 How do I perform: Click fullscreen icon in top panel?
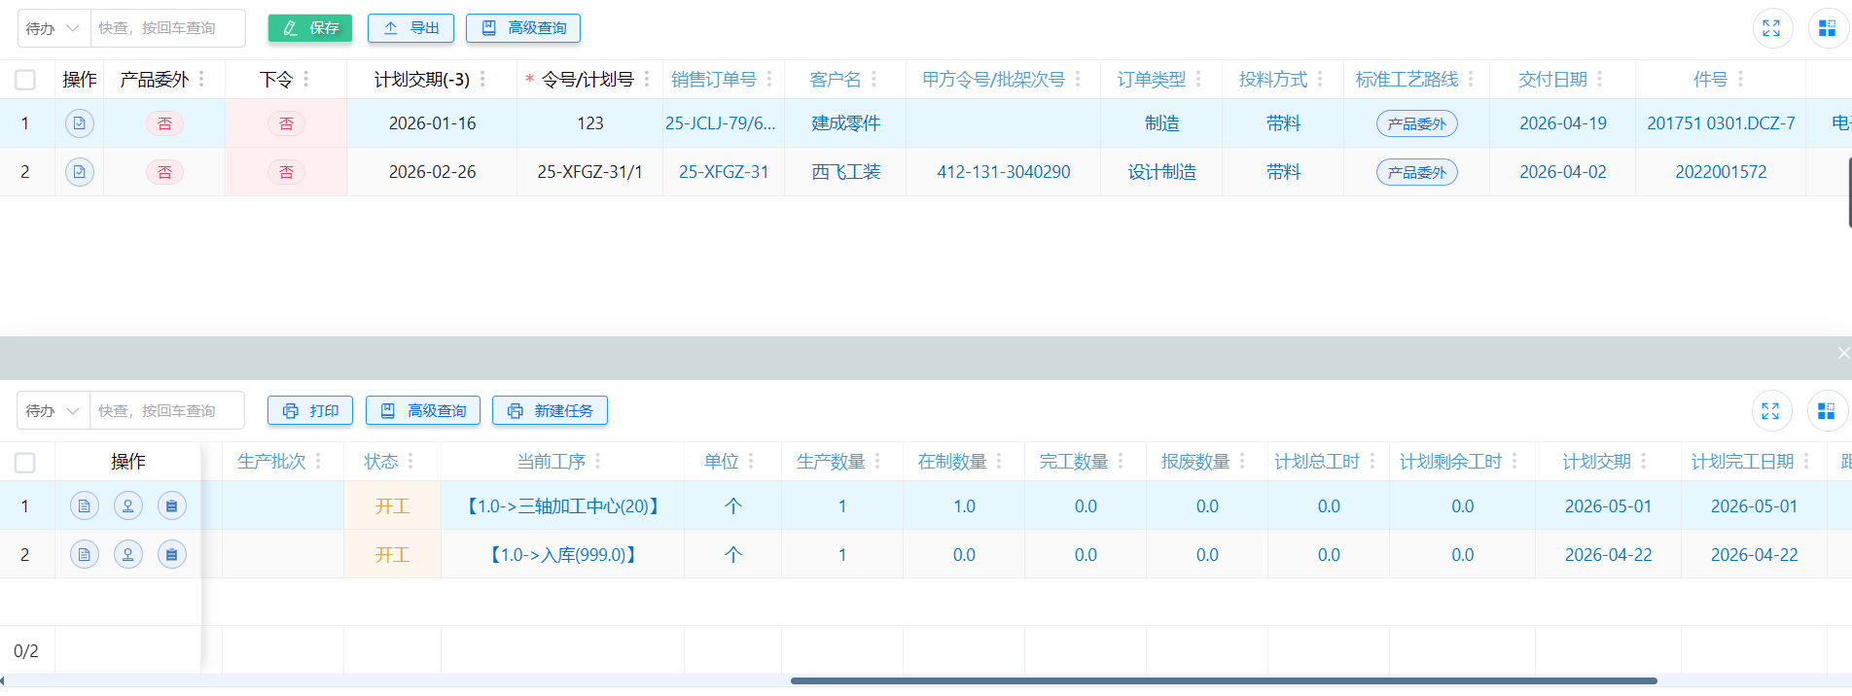(1771, 28)
